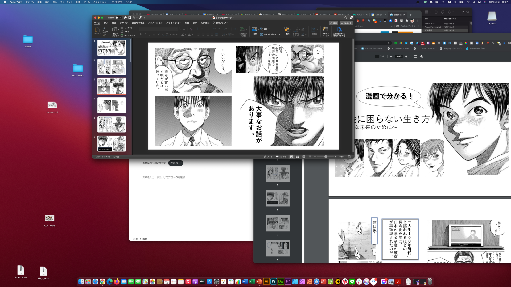This screenshot has width=511, height=287.
Task: Click the Home icon in PowerPoint quick access toolbar
Action: pyautogui.click(x=125, y=18)
